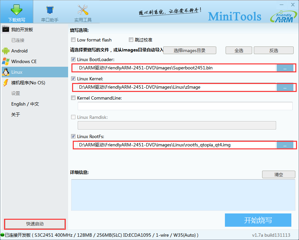Minimize the MiniTools window
Image resolution: width=299 pixels, height=240 pixels.
click(282, 5)
